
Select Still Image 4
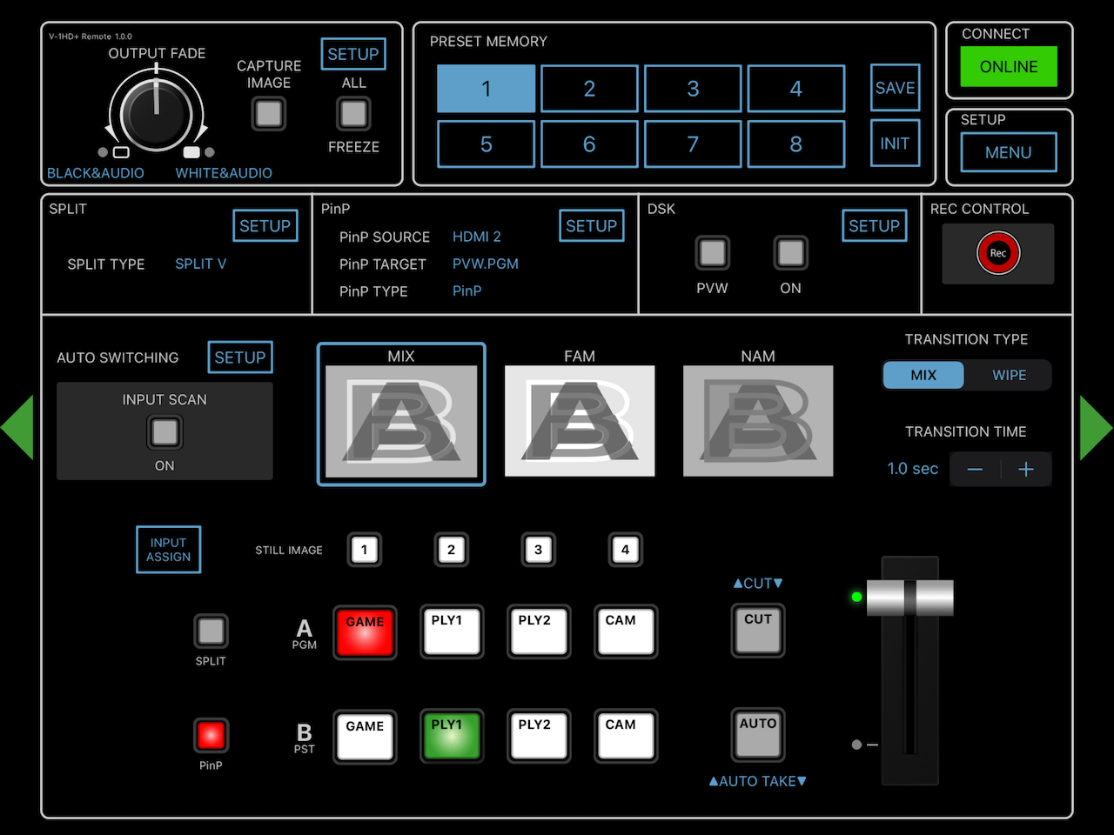point(625,550)
